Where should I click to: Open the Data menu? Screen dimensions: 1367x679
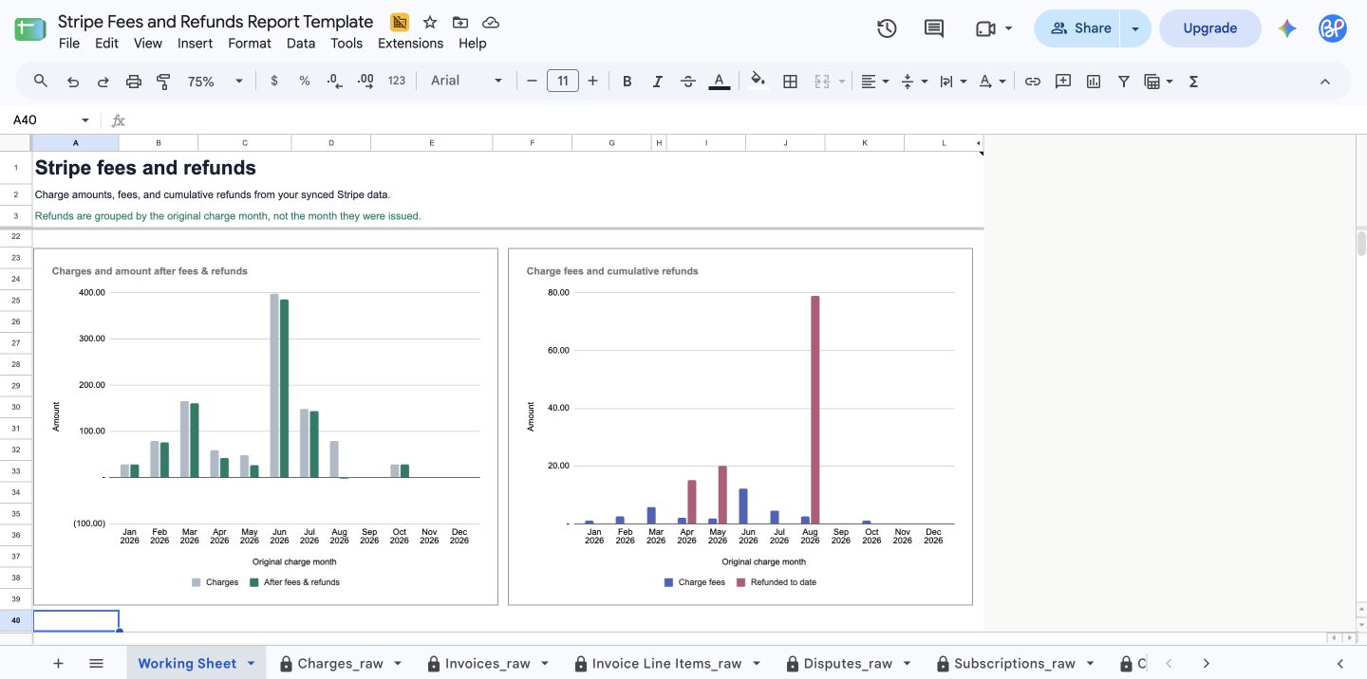pyautogui.click(x=301, y=43)
